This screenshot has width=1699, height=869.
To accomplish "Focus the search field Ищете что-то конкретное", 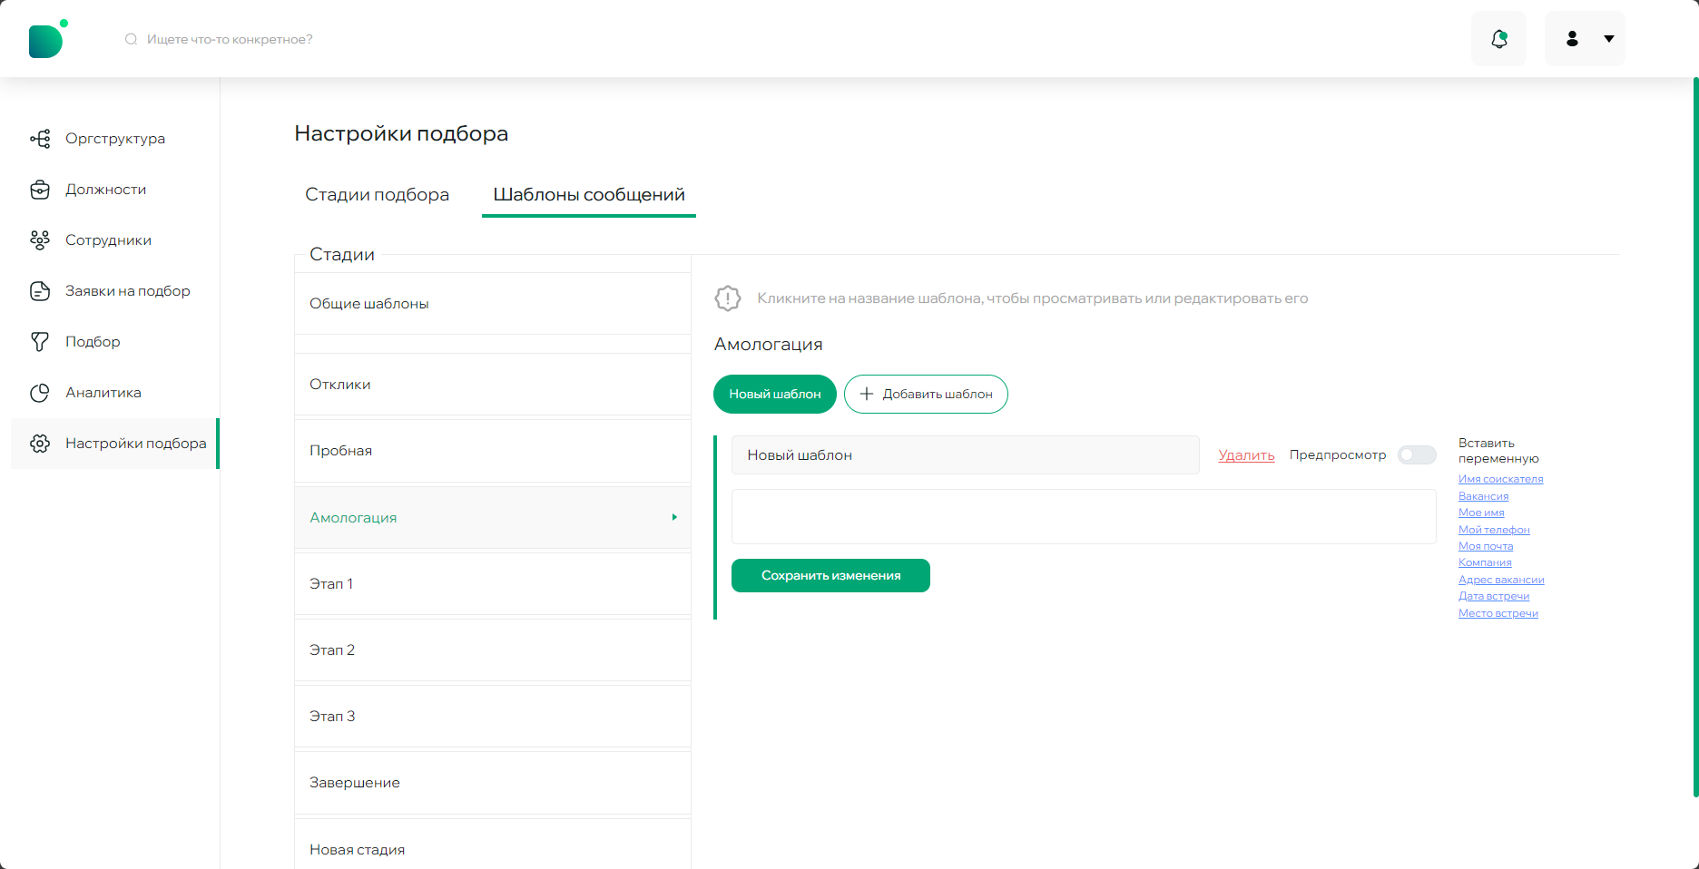I will tap(230, 39).
